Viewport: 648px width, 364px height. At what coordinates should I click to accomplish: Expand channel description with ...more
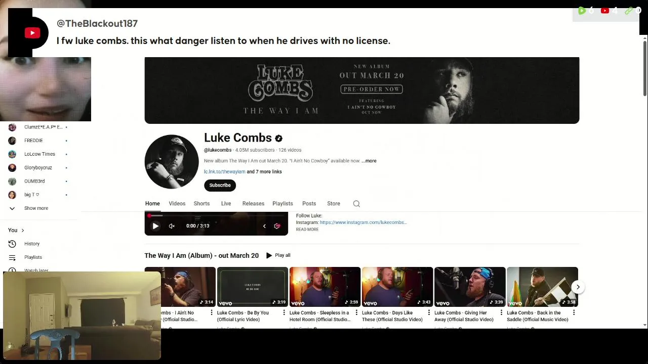coord(369,161)
